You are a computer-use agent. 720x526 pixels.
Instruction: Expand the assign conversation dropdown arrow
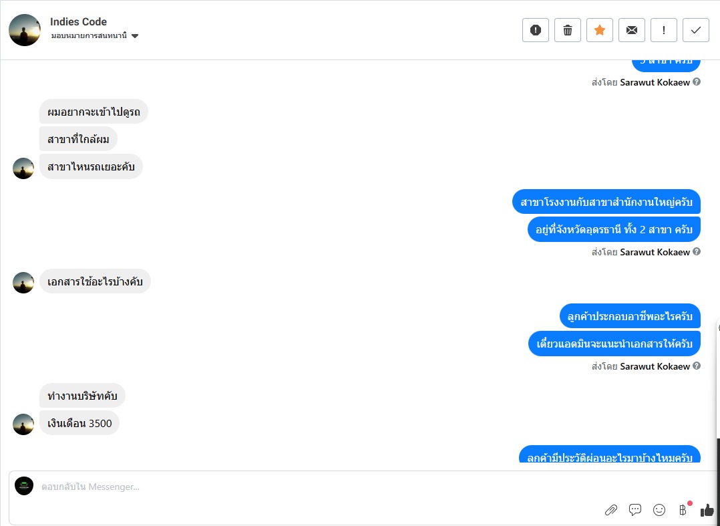[x=135, y=36]
